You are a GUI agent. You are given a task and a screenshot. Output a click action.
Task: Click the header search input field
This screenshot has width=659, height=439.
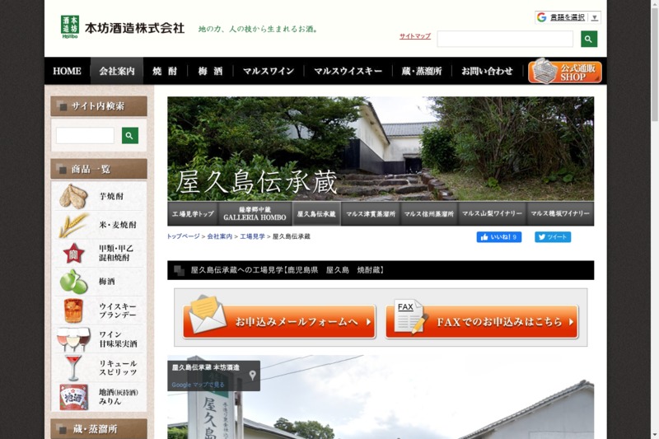click(x=504, y=39)
